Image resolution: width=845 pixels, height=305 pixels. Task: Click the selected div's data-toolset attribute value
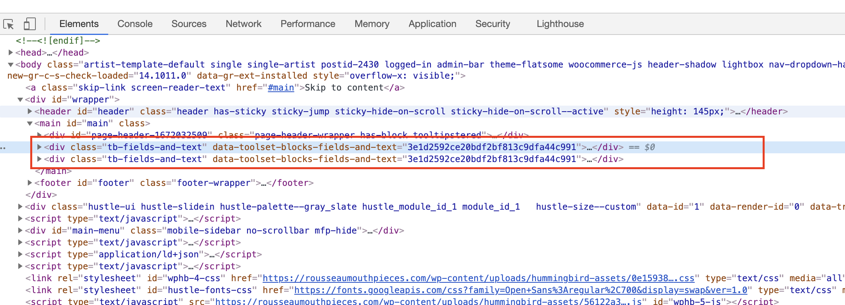coord(492,147)
